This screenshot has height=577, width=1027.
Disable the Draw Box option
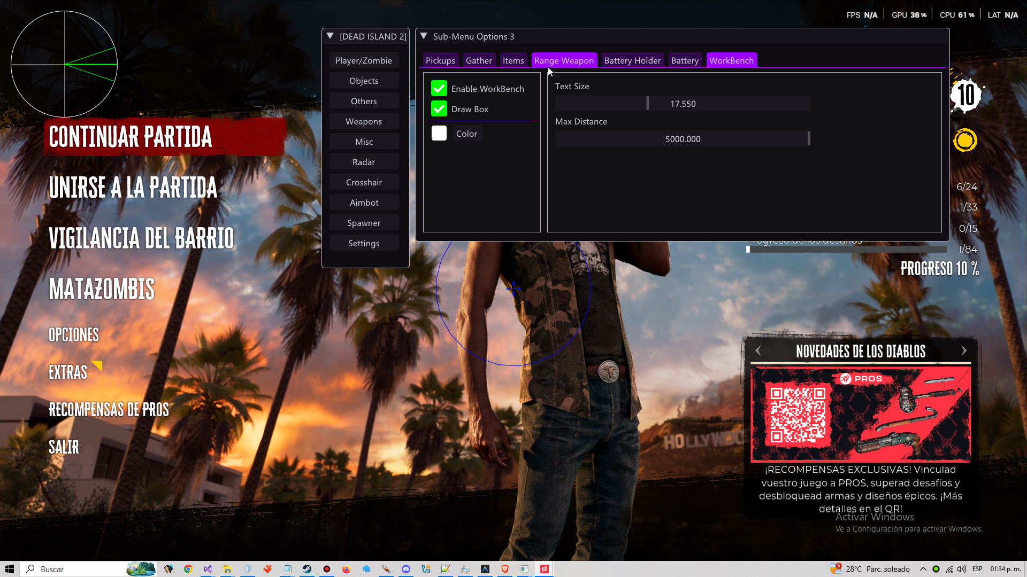pos(439,108)
